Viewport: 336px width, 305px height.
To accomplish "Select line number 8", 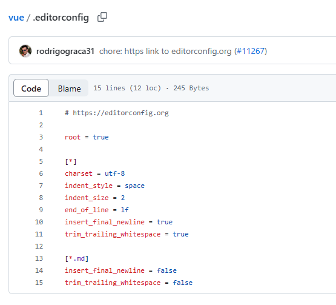I will 41,198.
